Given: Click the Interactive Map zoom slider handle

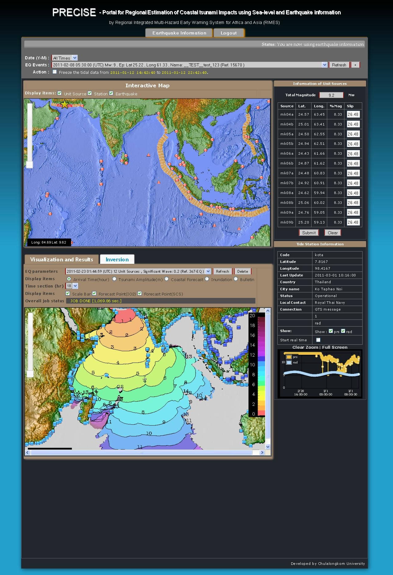Looking at the screenshot, I should (30, 165).
